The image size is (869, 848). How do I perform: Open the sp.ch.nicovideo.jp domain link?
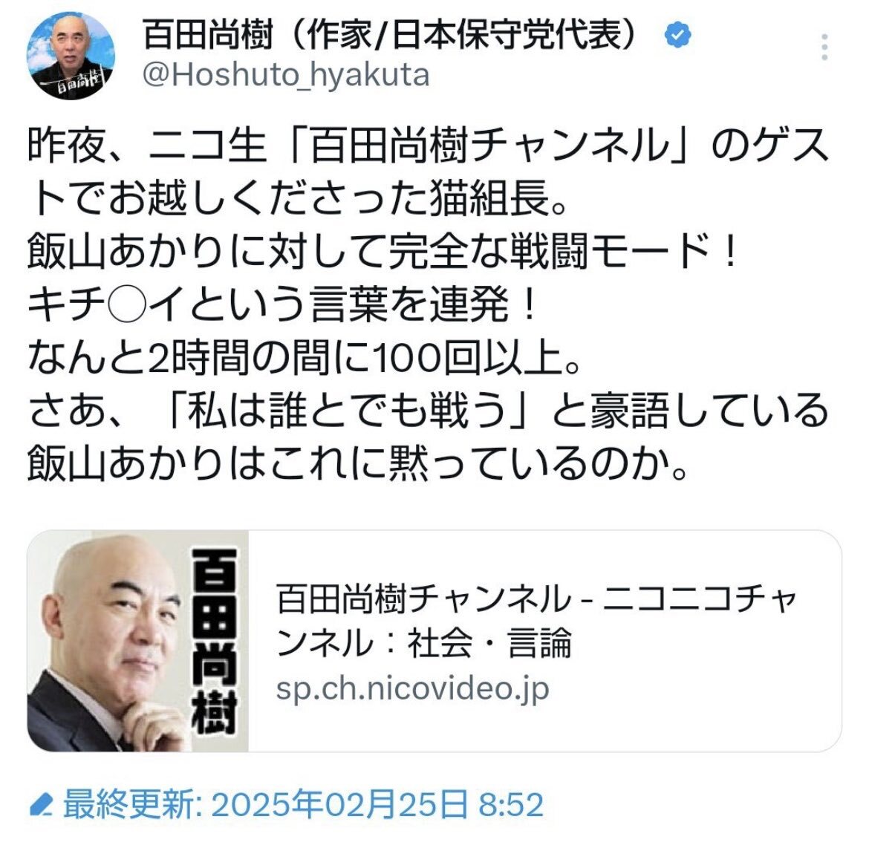pos(413,689)
